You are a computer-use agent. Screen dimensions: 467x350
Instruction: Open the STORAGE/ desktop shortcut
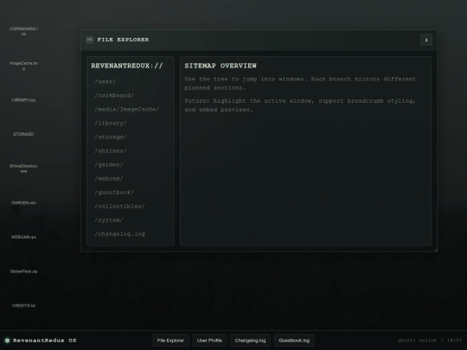23,134
